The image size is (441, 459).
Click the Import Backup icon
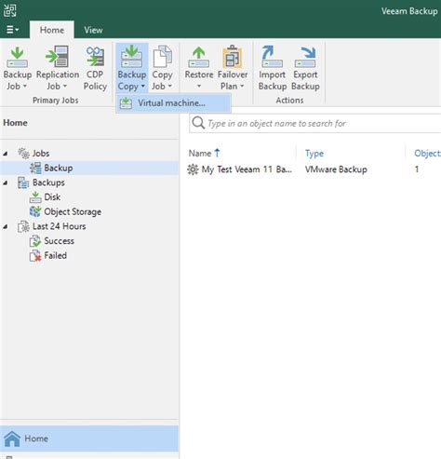tap(272, 57)
